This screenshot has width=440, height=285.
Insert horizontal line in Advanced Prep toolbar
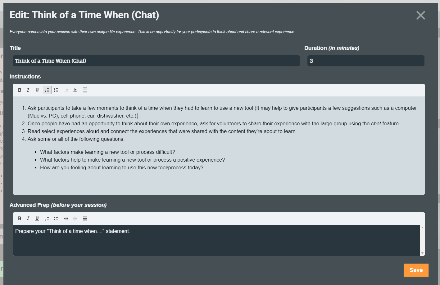click(85, 218)
